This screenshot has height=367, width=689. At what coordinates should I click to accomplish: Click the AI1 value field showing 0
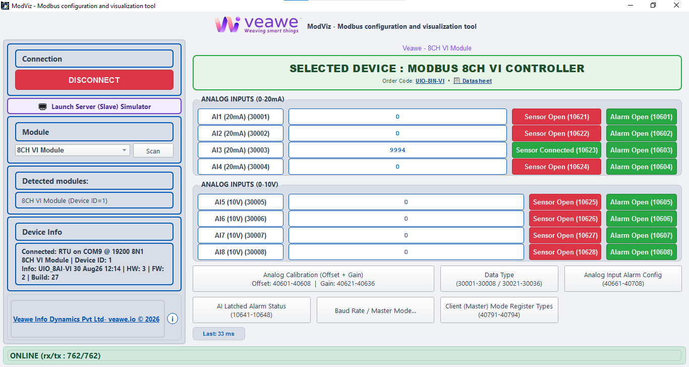pyautogui.click(x=397, y=117)
